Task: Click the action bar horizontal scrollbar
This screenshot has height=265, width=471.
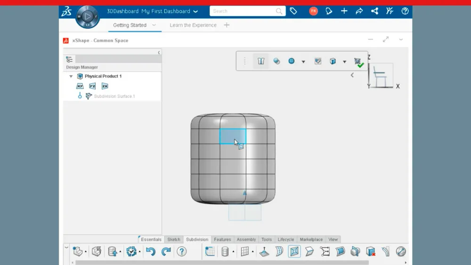Action: 222,263
